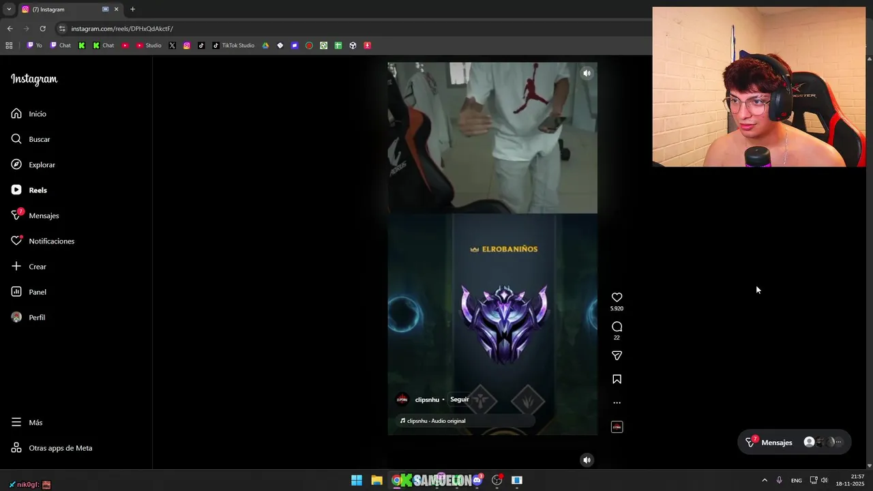This screenshot has height=491, width=873.
Task: Open the YouTube 'Studio' bookmark
Action: (149, 46)
